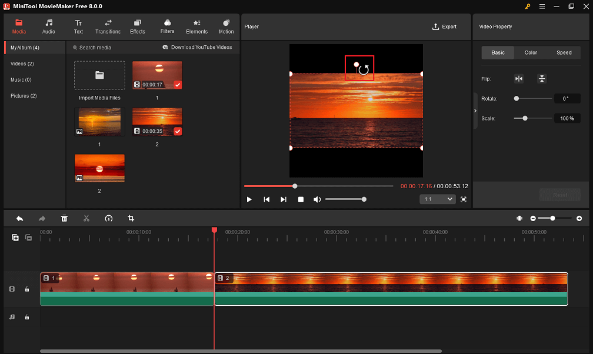This screenshot has width=593, height=354.
Task: Open the hamburger main menu
Action: coord(542,6)
